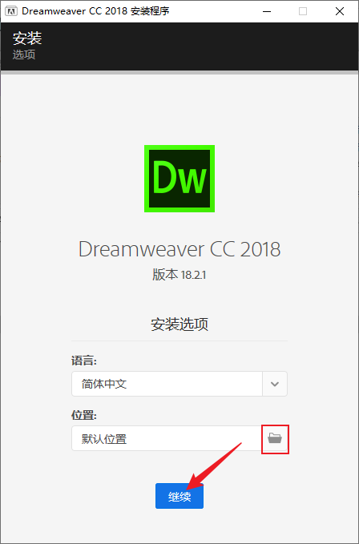Click the Dreamweaver CC 2018 product title

(179, 249)
